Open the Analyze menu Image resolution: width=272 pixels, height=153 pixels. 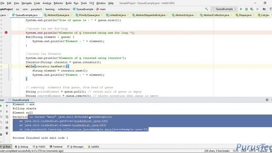point(47,3)
